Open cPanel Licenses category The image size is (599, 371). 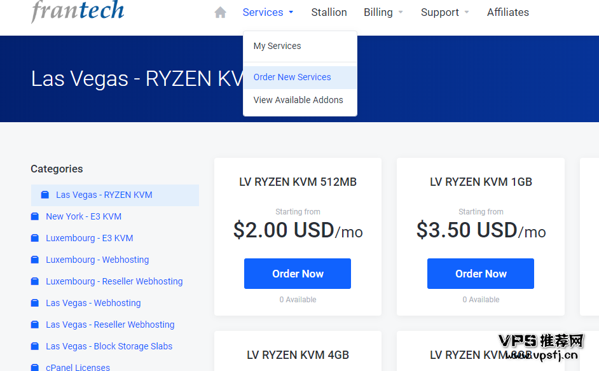78,367
